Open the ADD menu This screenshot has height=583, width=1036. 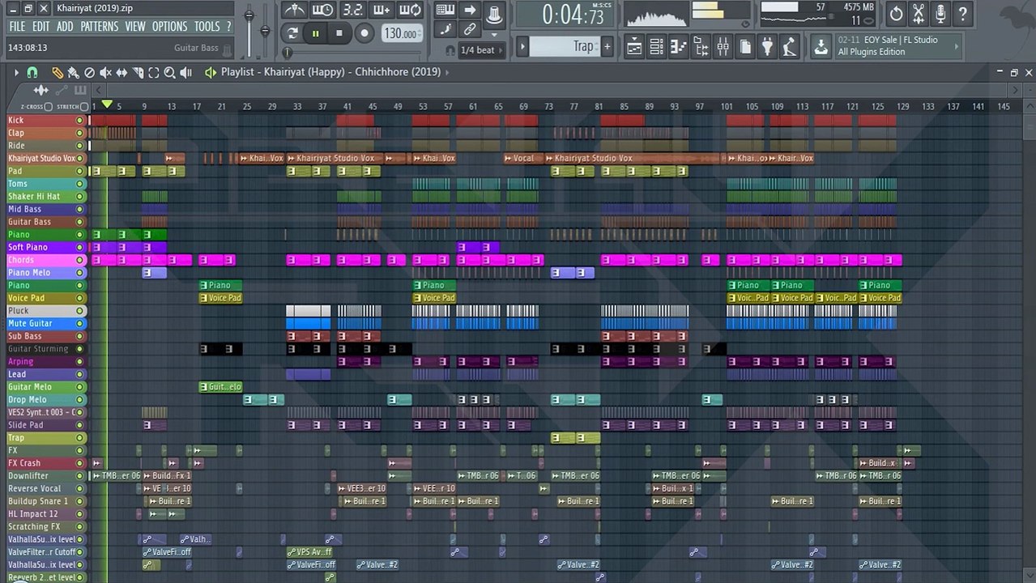[x=65, y=27]
